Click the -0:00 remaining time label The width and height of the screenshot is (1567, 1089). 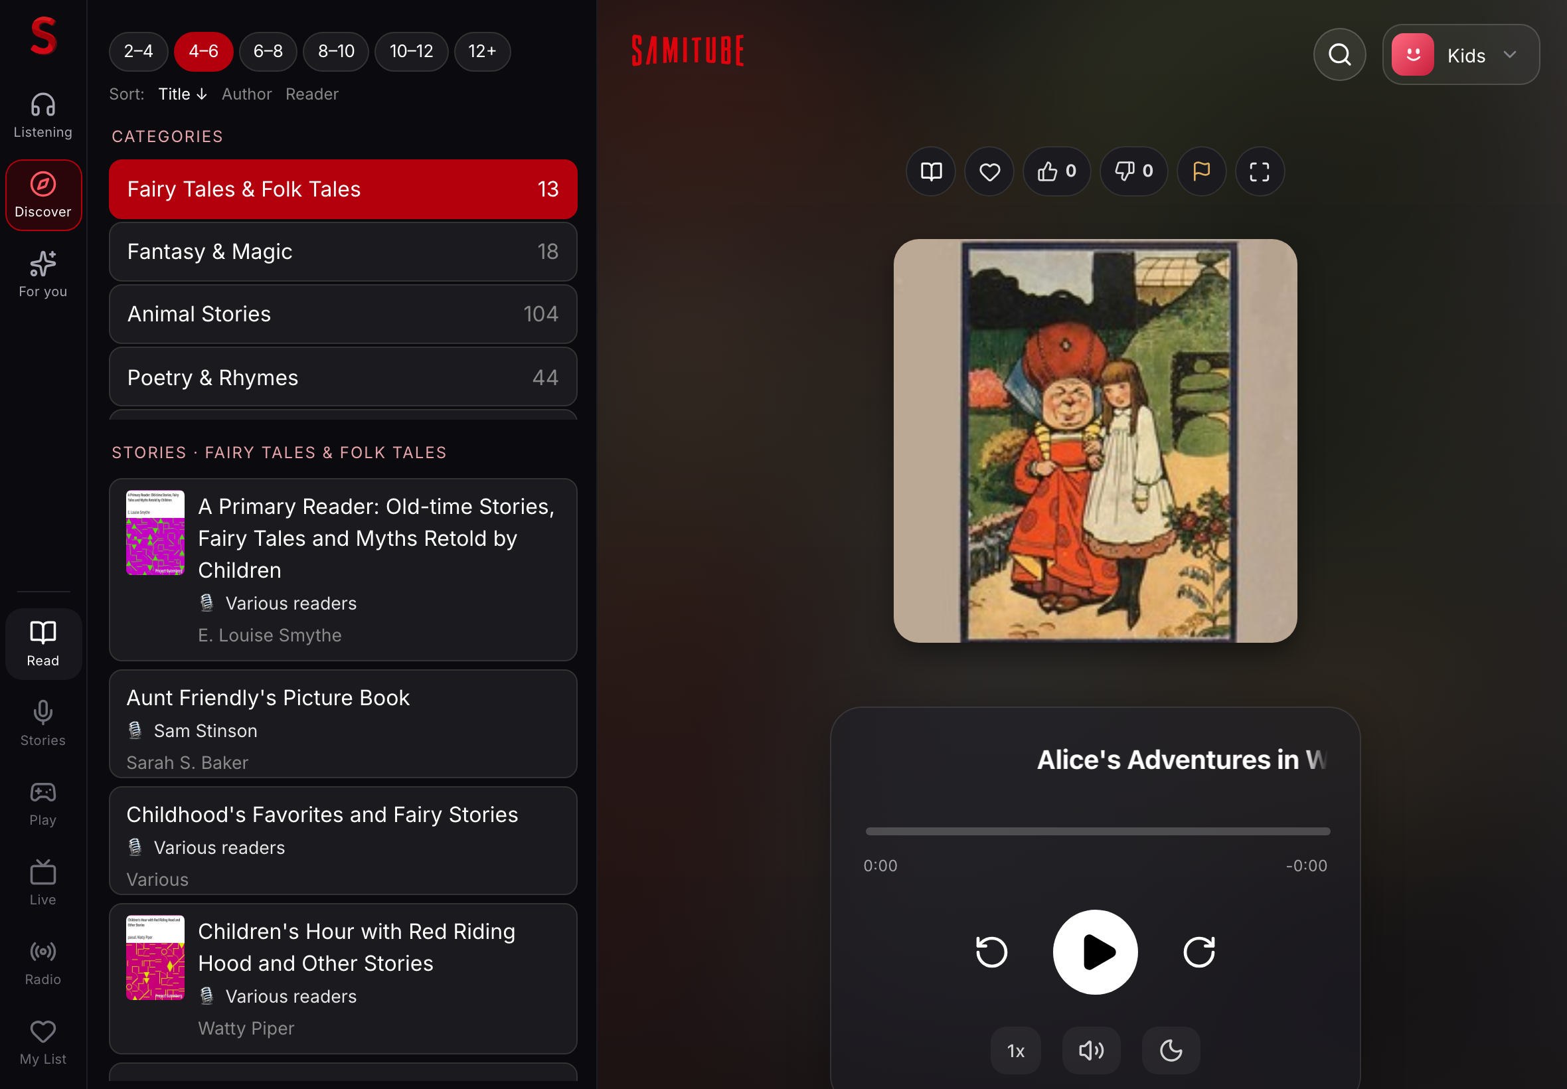click(1307, 866)
